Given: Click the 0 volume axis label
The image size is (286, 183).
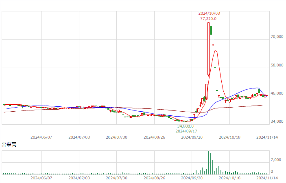Looking at the screenshot, I should pos(272,172).
